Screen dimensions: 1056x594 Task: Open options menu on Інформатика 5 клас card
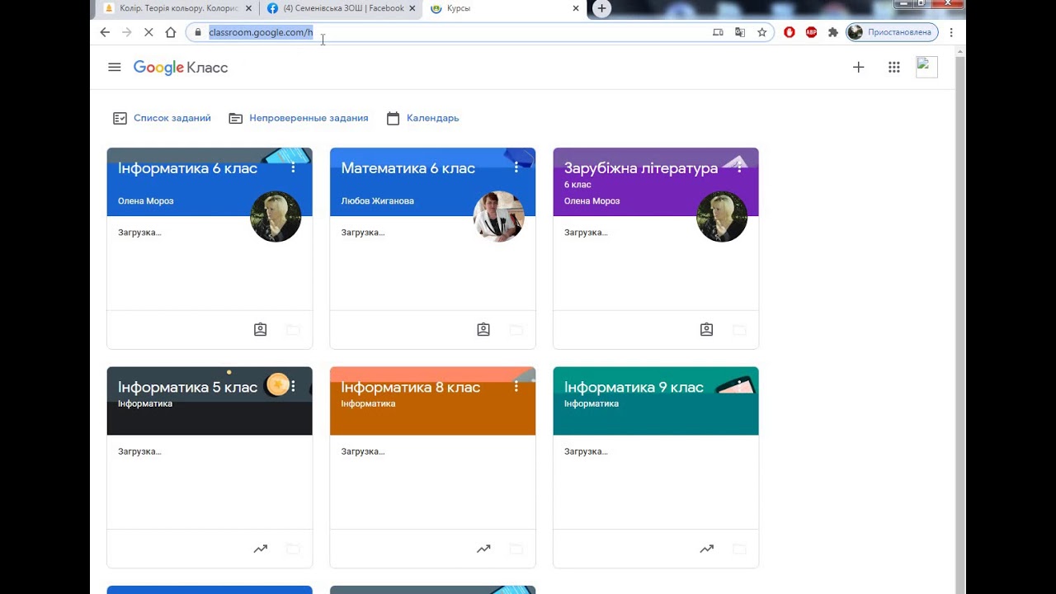coord(293,387)
